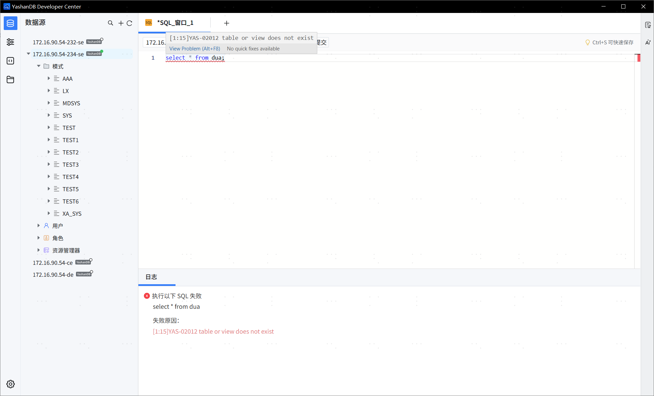The image size is (654, 396).
Task: Expand the TEST3 schema
Action: (49, 164)
